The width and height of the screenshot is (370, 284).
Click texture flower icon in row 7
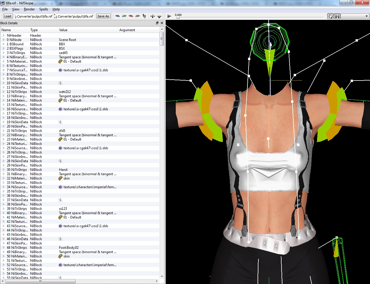pyautogui.click(x=60, y=70)
